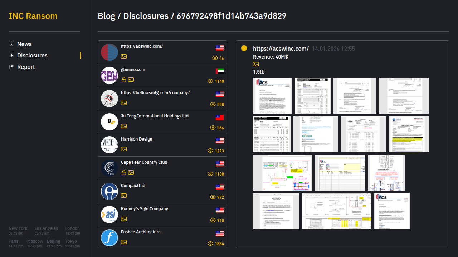Open the Ju Teng International Holdings Ltd entry
The height and width of the screenshot is (257, 458).
pyautogui.click(x=155, y=116)
